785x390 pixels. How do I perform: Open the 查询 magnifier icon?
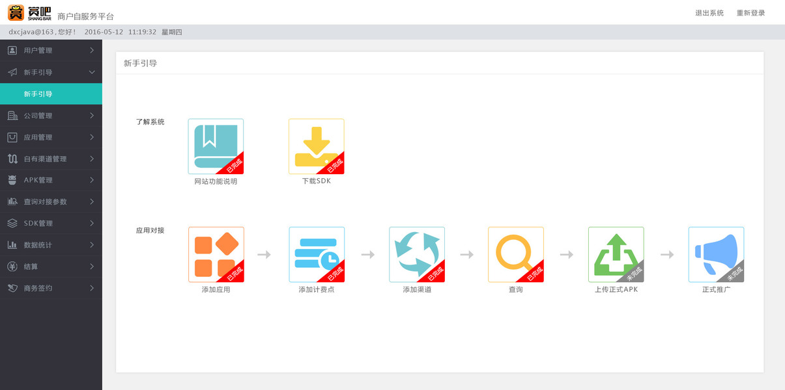point(515,254)
